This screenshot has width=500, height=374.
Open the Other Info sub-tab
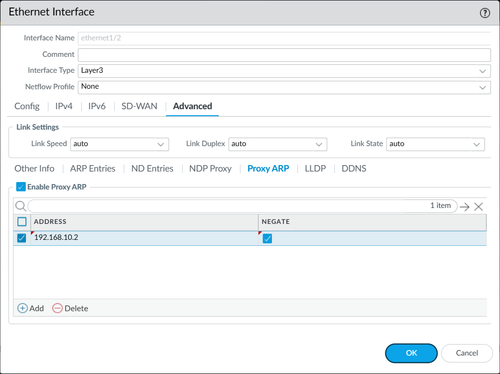coord(34,169)
